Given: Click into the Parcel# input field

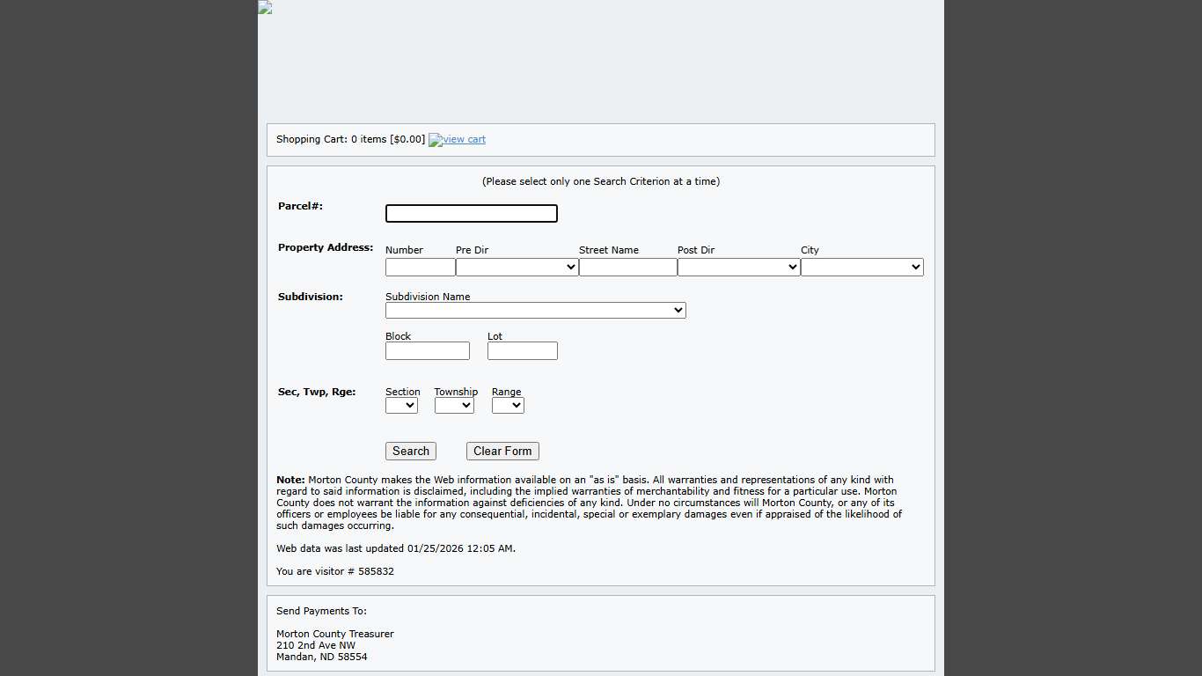Looking at the screenshot, I should point(471,213).
